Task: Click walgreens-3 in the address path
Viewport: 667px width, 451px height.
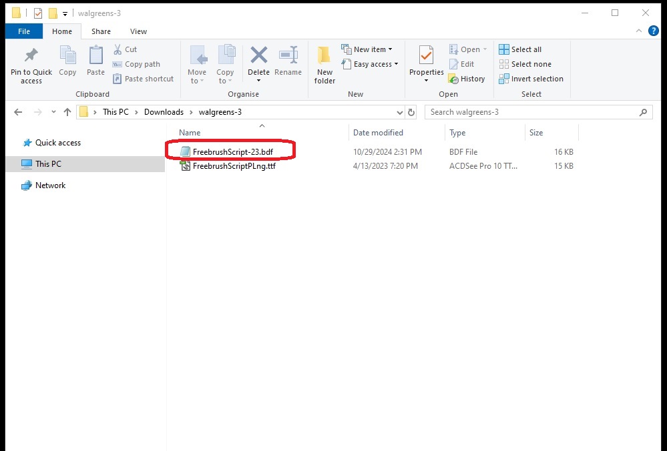Action: coord(220,112)
